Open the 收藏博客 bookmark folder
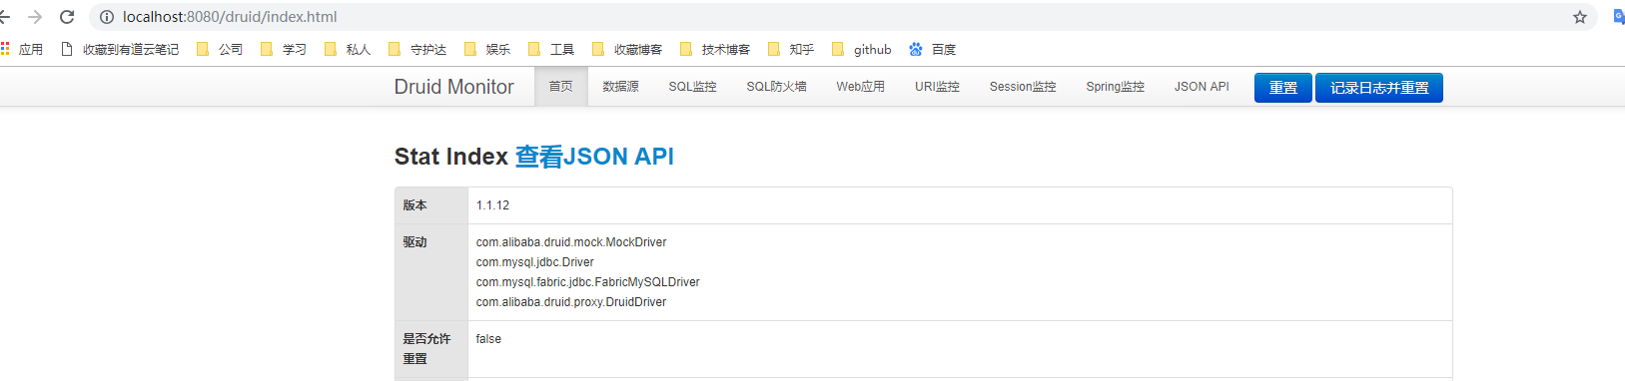Viewport: 1625px width, 381px height. [x=627, y=49]
